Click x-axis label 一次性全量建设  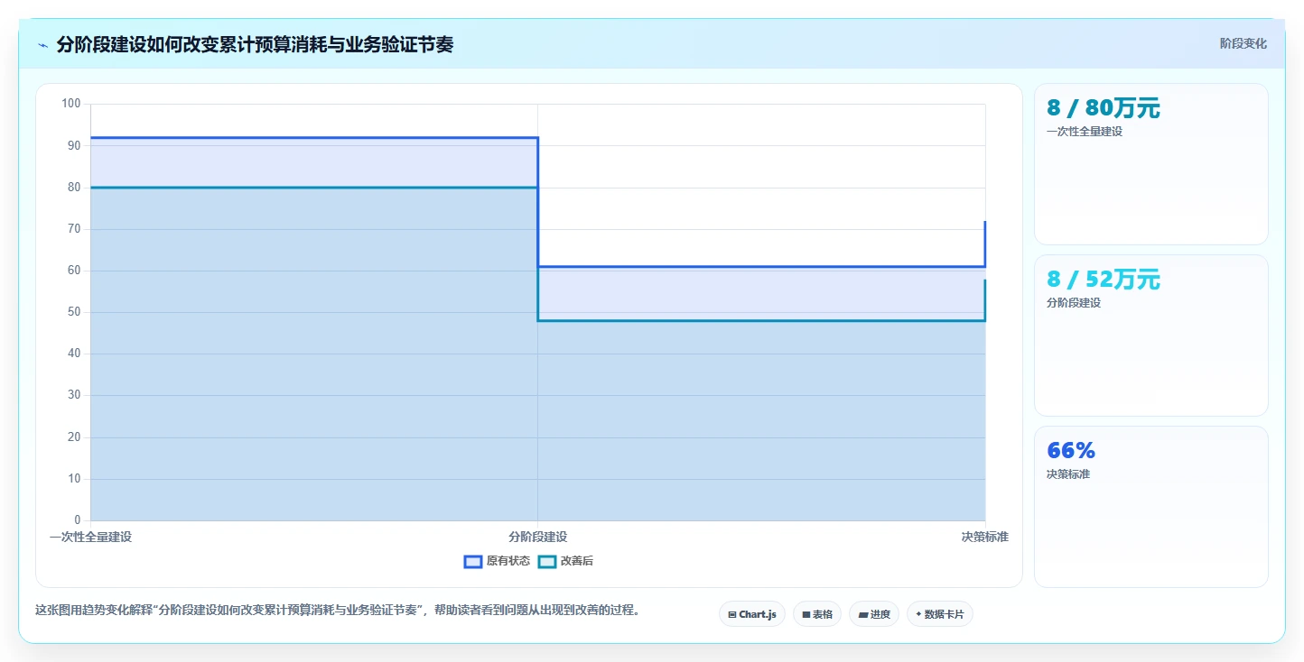pyautogui.click(x=90, y=537)
